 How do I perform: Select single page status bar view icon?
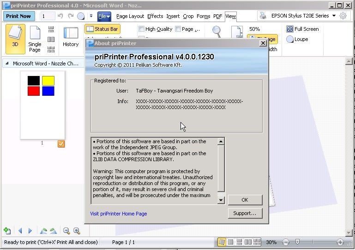pyautogui.click(x=230, y=242)
